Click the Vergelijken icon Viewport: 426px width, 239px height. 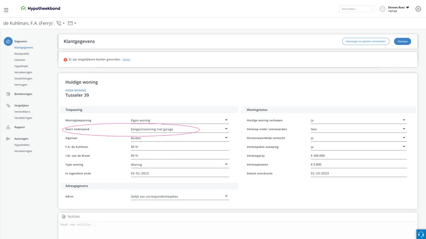point(8,106)
